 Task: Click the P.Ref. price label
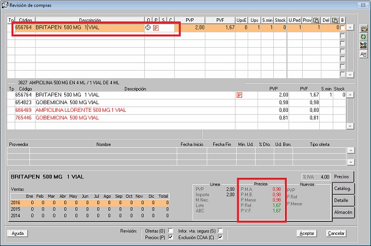246,205
